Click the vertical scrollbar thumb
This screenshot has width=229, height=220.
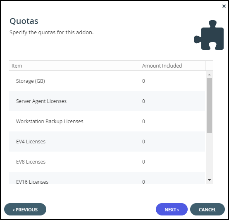click(209, 105)
